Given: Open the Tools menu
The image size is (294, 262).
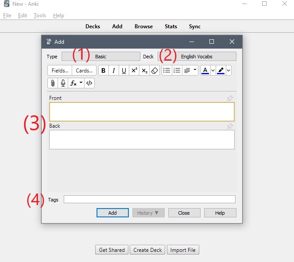Looking at the screenshot, I should point(40,15).
